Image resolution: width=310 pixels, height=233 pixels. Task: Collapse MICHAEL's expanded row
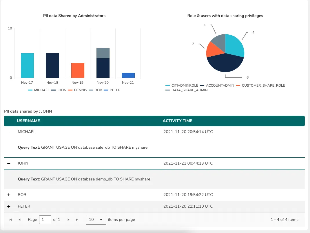point(8,132)
